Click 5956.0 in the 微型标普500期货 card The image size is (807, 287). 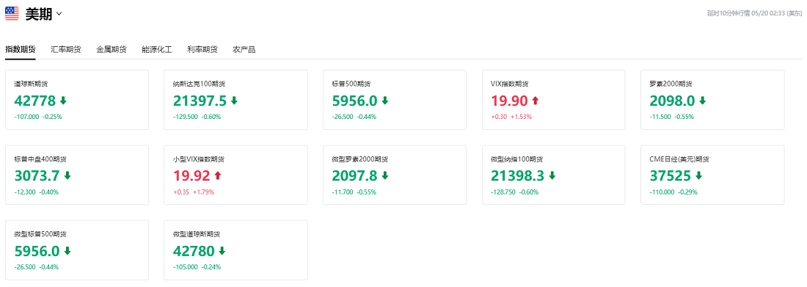click(x=37, y=252)
